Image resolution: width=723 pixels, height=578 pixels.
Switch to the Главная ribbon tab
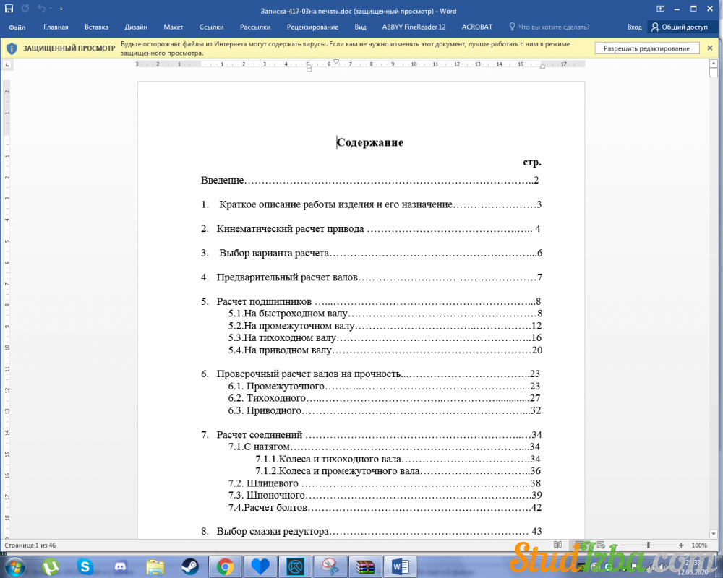(x=56, y=27)
